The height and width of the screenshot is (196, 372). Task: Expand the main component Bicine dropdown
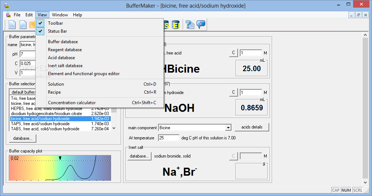[x=228, y=128]
